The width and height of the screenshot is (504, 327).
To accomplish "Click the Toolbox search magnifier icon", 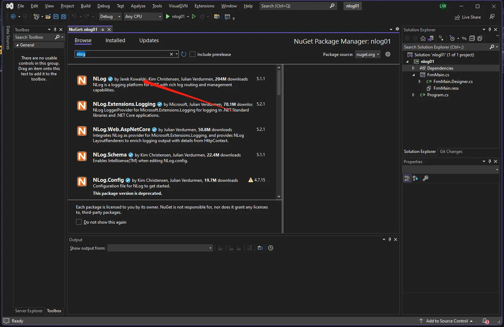I will point(57,37).
